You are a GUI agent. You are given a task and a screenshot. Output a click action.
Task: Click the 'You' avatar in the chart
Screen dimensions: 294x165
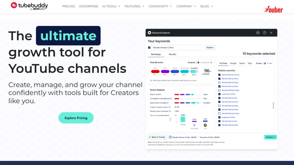[205, 125]
